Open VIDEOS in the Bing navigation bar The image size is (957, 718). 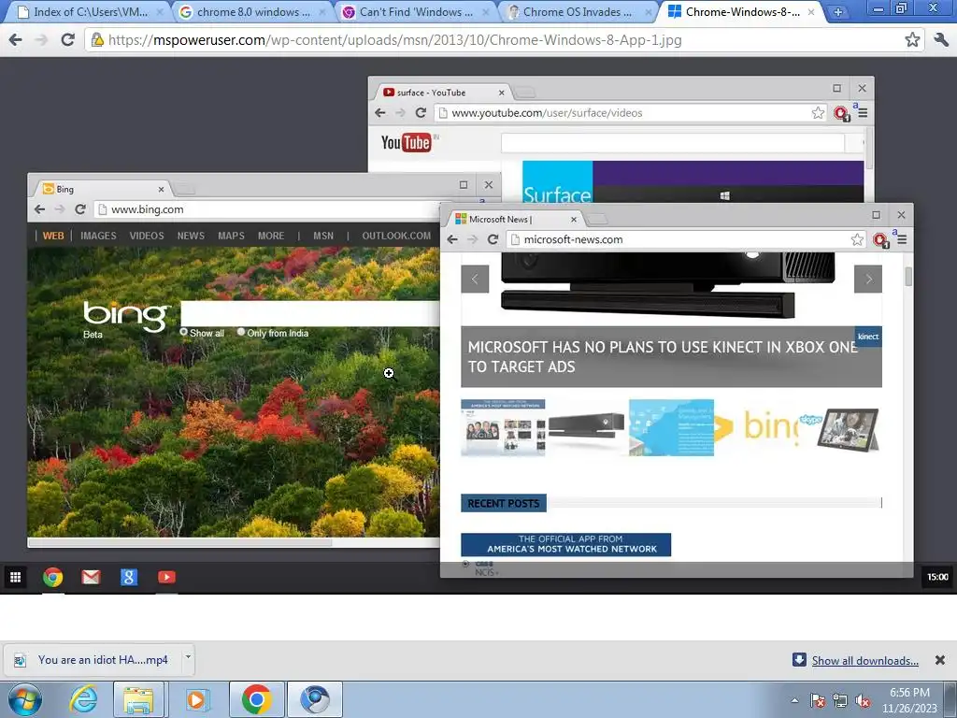pos(147,236)
